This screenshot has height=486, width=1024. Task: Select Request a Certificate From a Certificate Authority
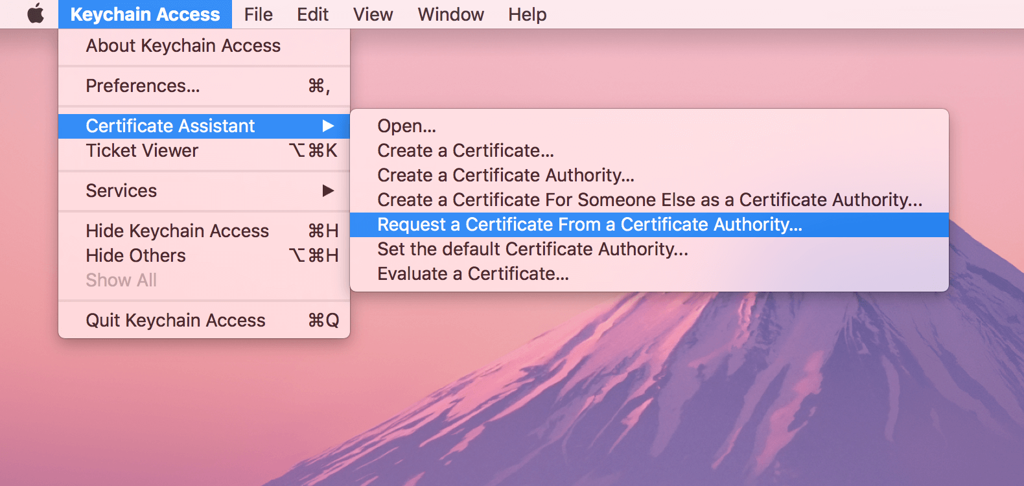point(649,225)
